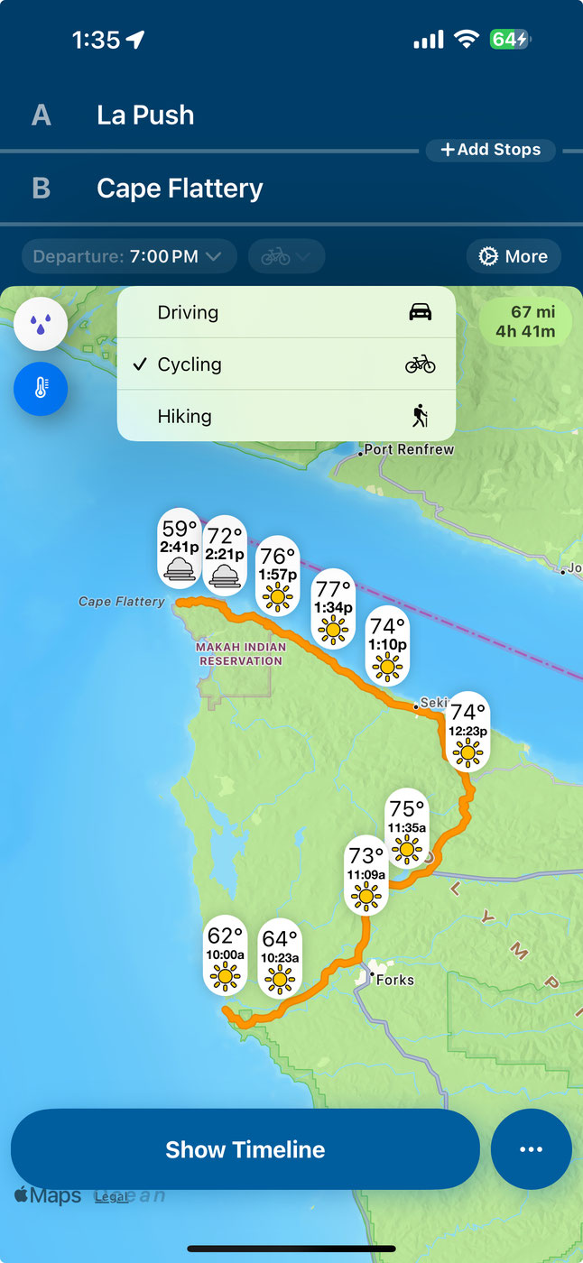Choose the checked Cycling travel mode

point(286,364)
